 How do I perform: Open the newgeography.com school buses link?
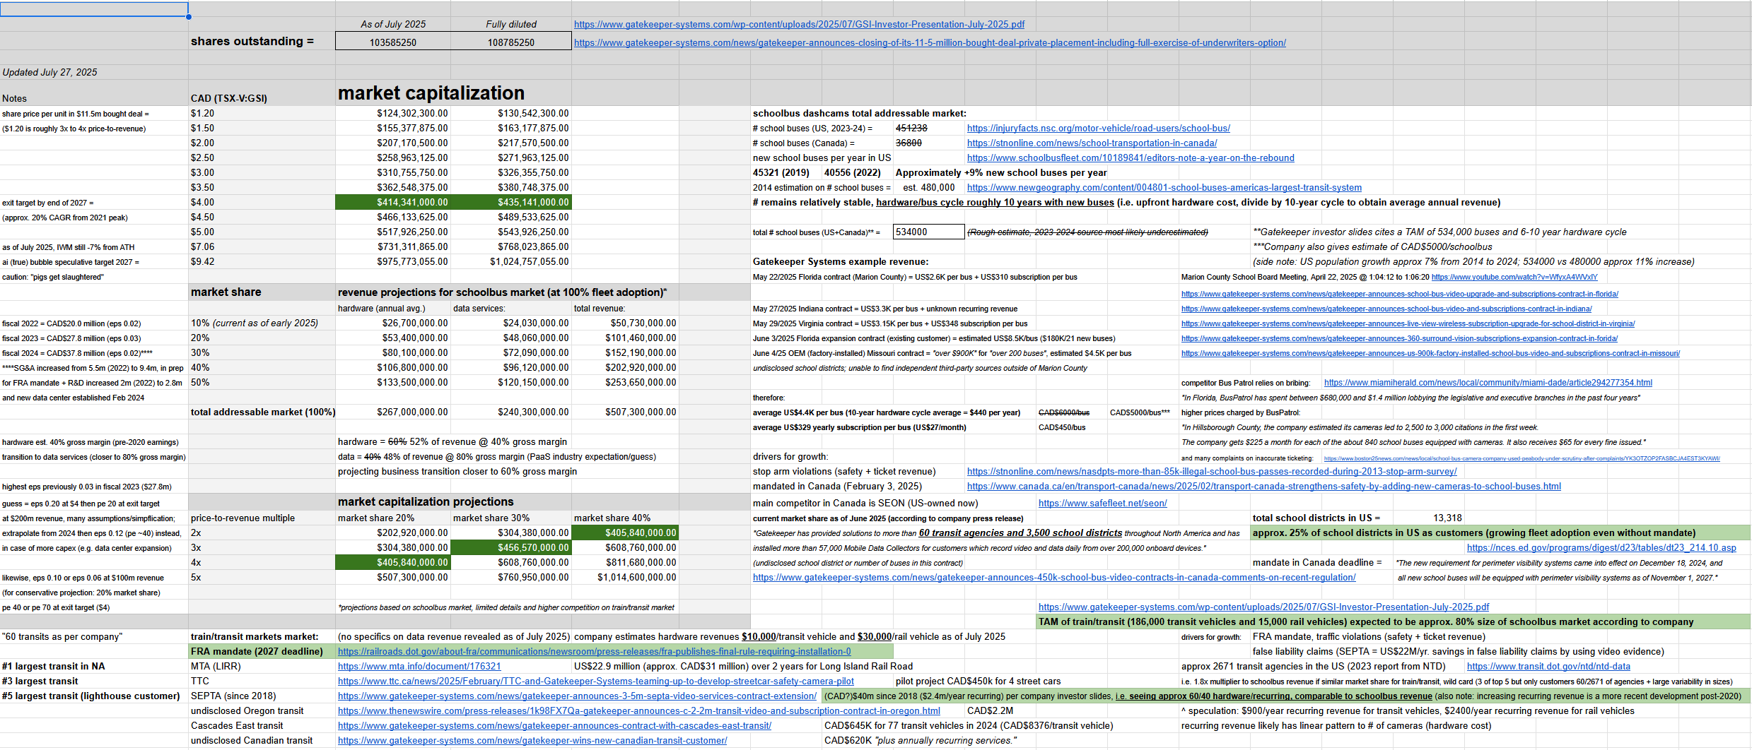coord(1164,188)
